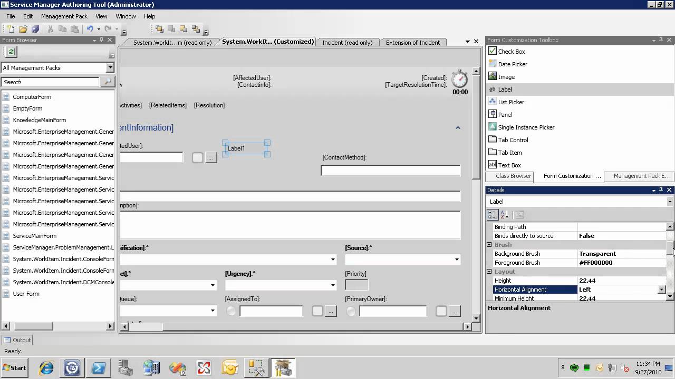Refresh the Form Browser list

coord(11,52)
